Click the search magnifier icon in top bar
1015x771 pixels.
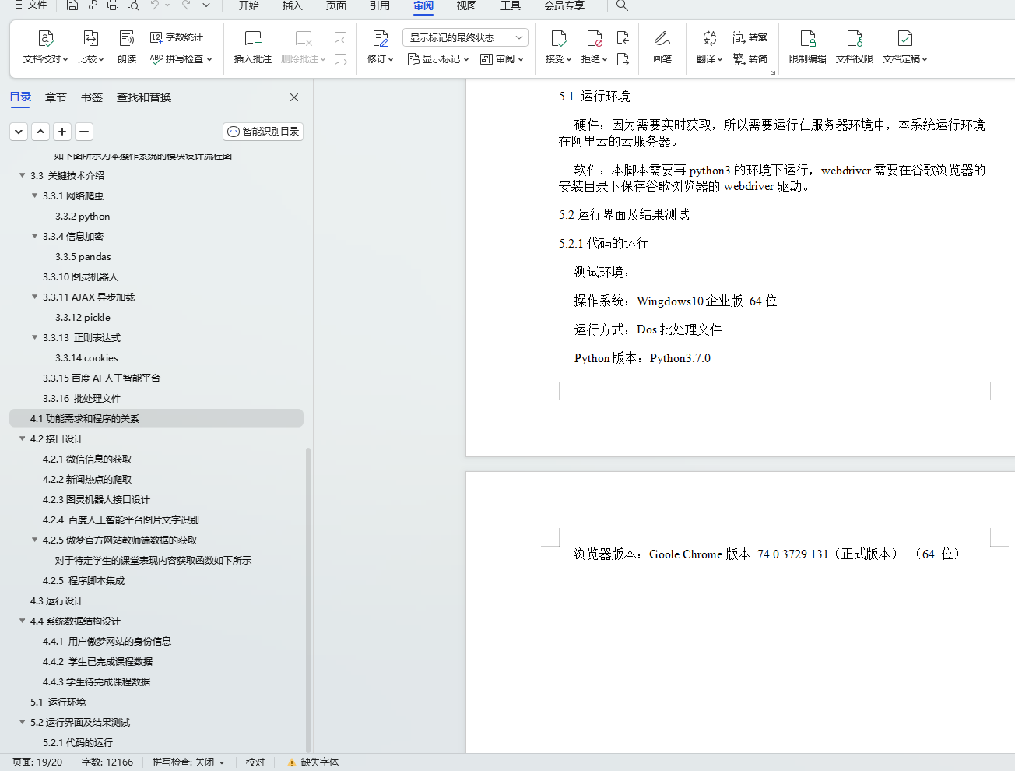click(622, 5)
